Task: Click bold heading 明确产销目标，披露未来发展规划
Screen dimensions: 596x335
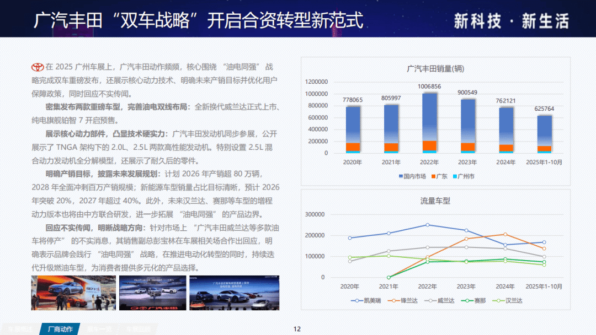Action: tap(102, 174)
